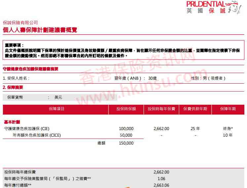The width and height of the screenshot is (247, 188).
Task: Click the 基本計劃 subheading
Action: [12, 122]
